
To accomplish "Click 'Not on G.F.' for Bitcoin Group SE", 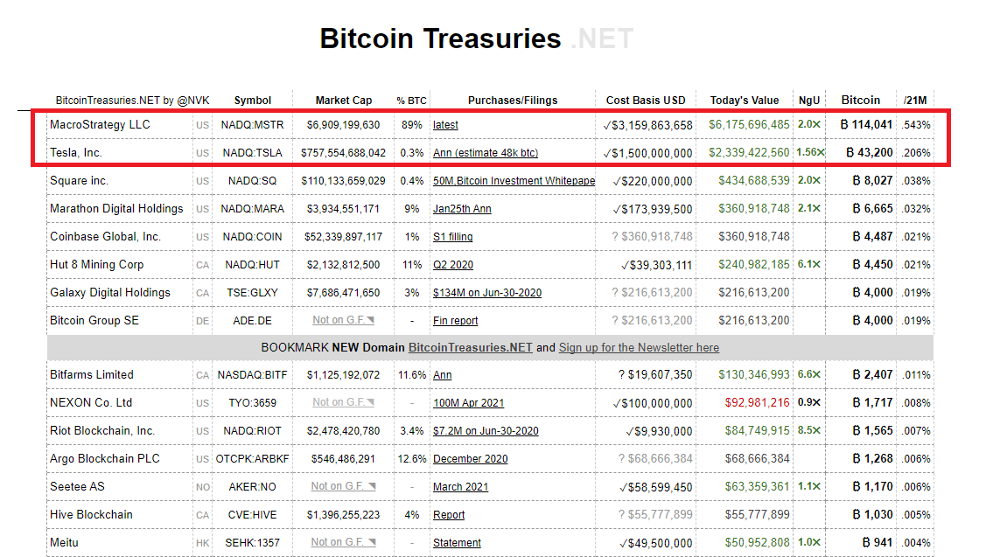I will (343, 320).
